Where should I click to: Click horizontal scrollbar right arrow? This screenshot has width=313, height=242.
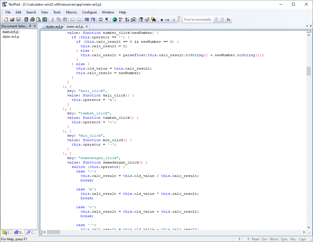click(304, 232)
